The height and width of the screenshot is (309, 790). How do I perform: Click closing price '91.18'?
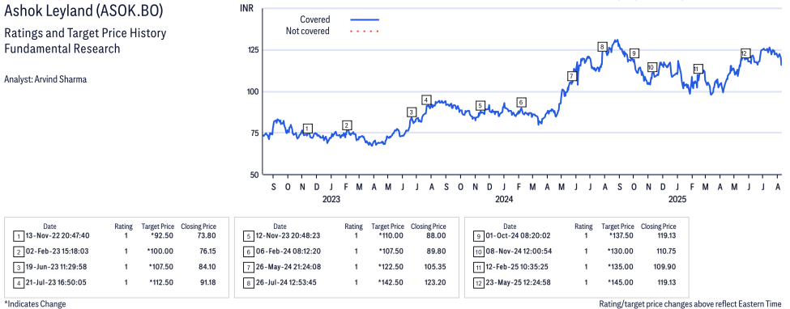[207, 282]
